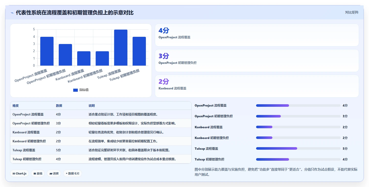Select the 4分 OpenProject 流程覆盖 data card
The height and width of the screenshot is (187, 369).
tap(257, 35)
